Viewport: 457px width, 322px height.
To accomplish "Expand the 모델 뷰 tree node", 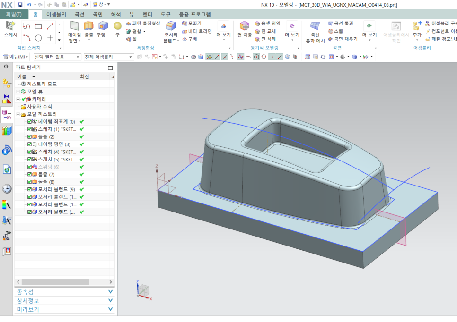I will pyautogui.click(x=18, y=92).
